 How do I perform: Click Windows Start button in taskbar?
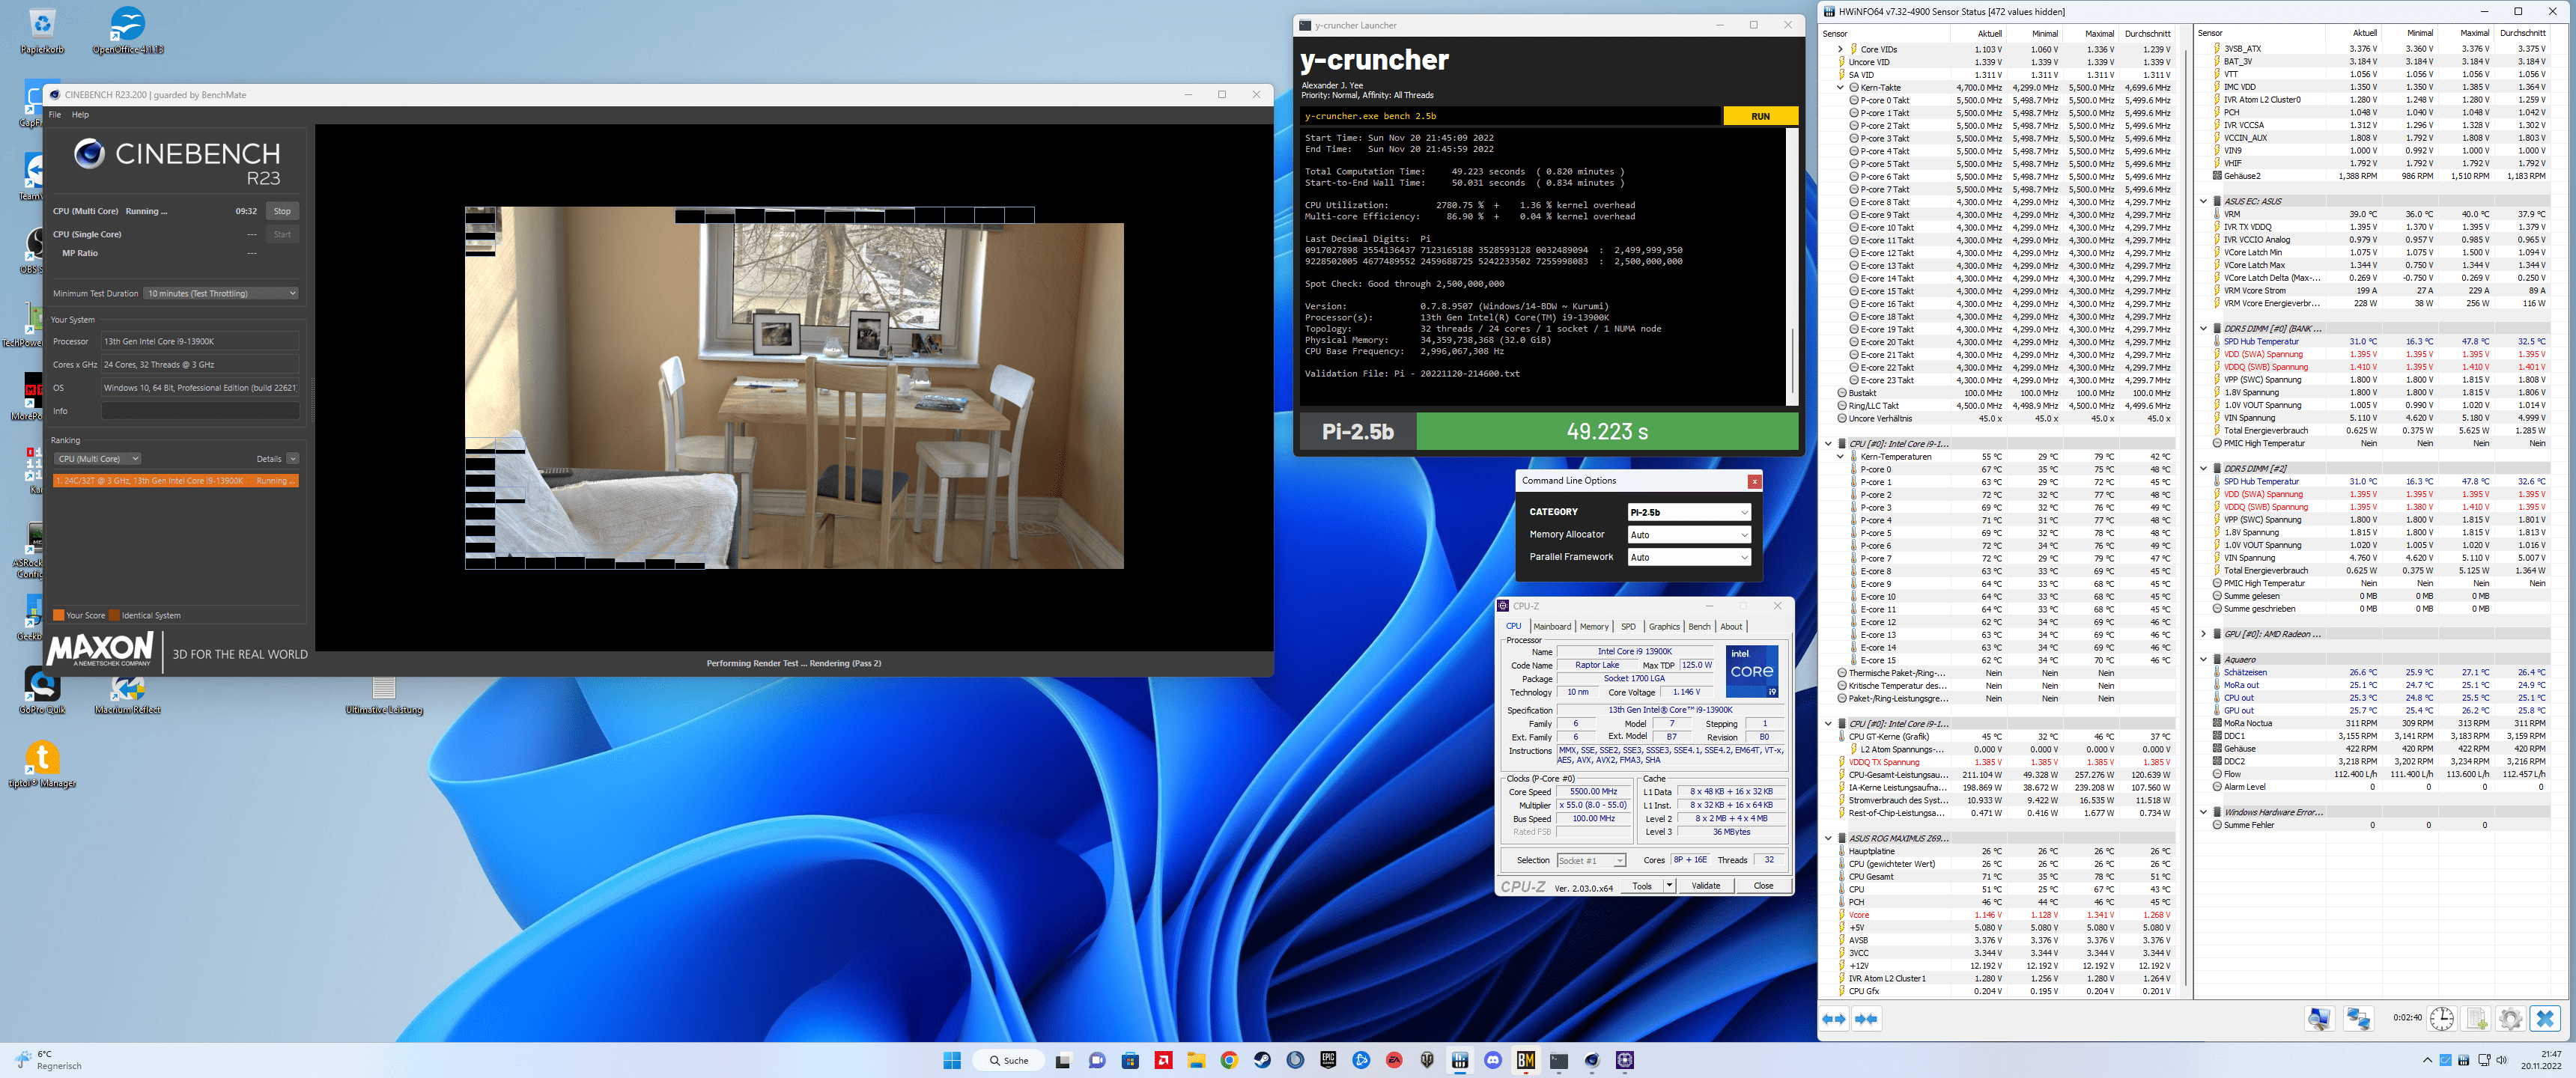952,1060
